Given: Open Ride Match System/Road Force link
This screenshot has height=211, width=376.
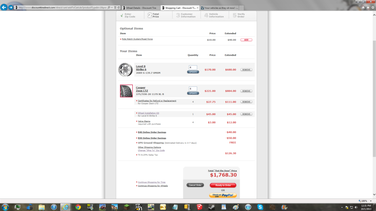Looking at the screenshot, I should point(137,39).
